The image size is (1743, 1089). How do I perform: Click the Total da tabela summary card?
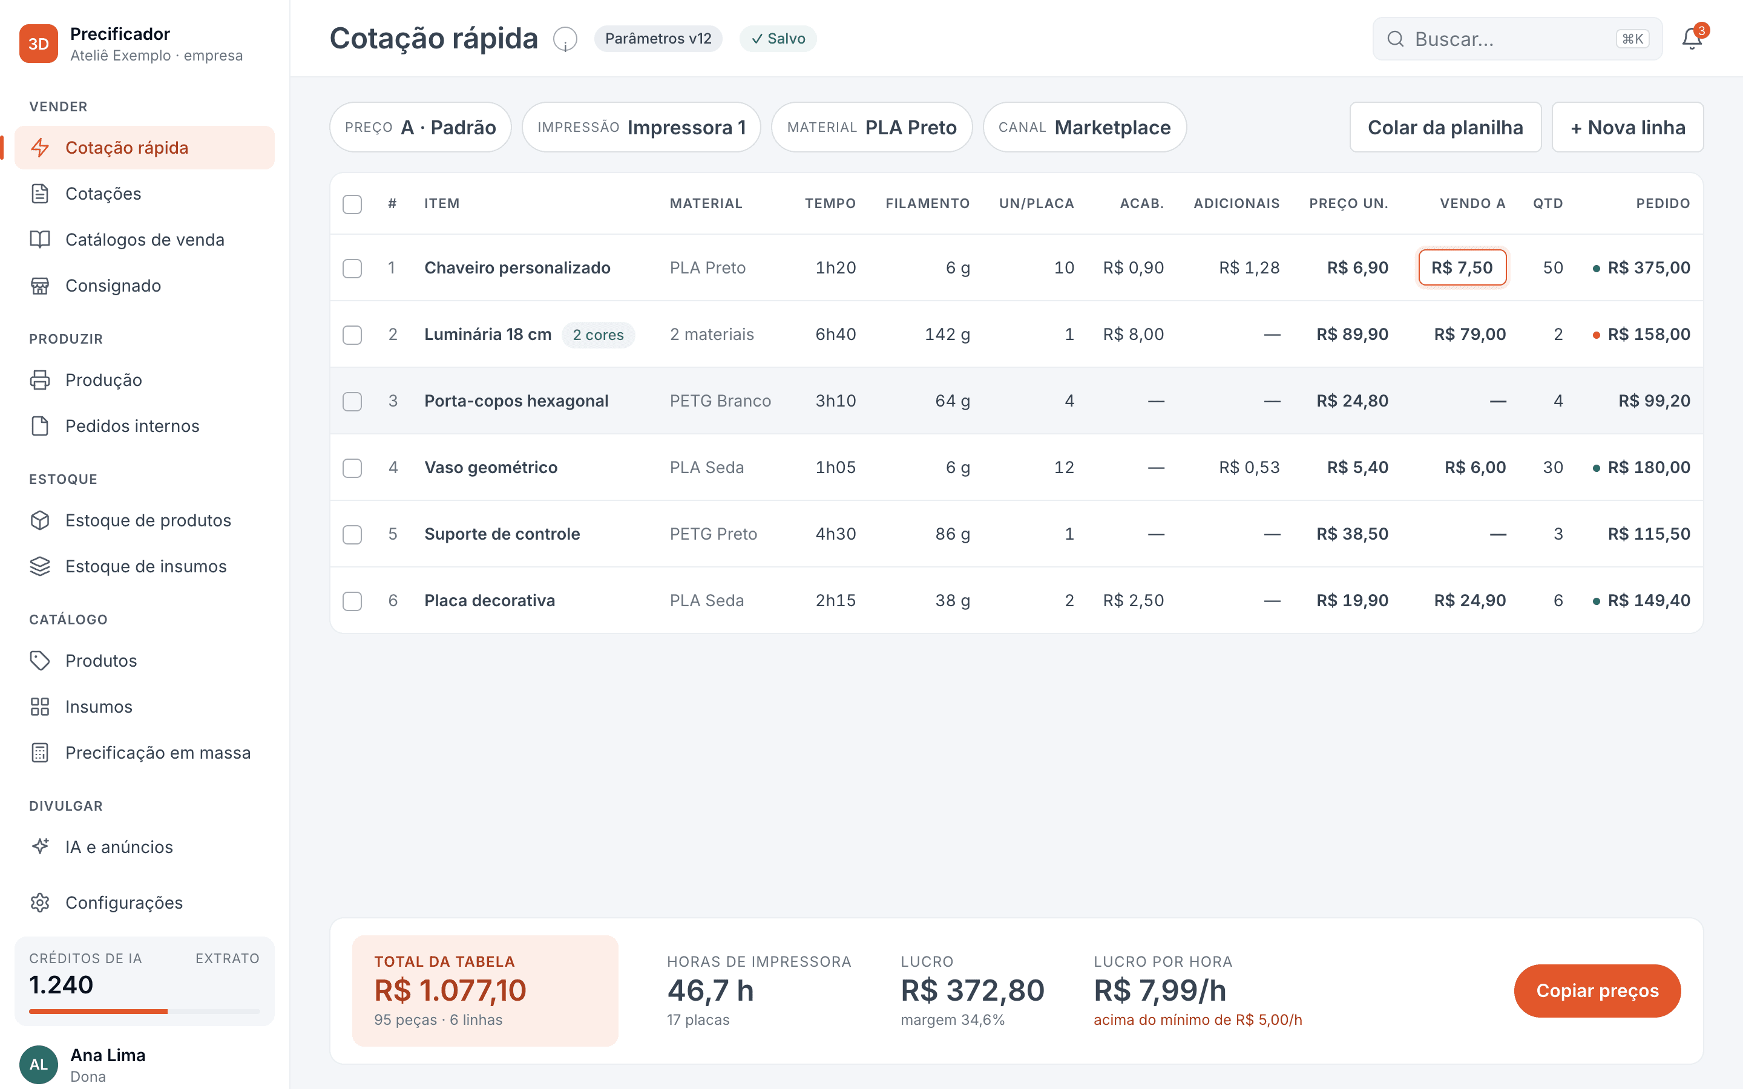tap(485, 991)
